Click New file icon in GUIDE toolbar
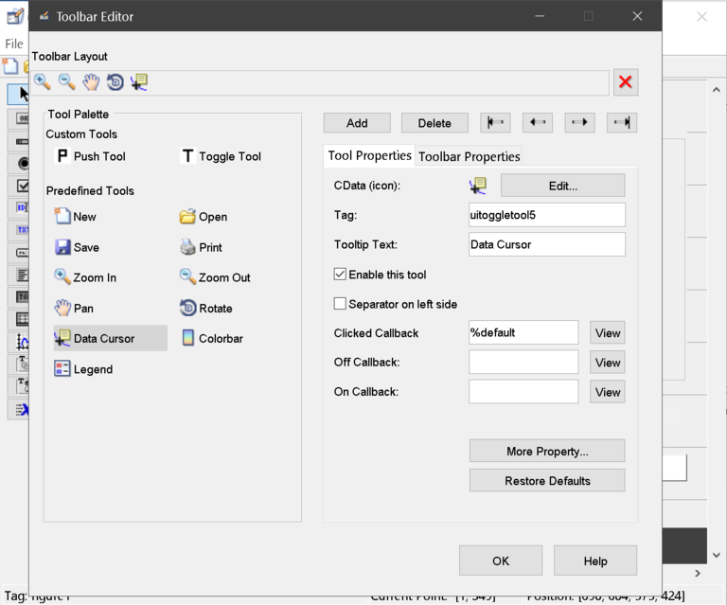The width and height of the screenshot is (727, 605). (x=10, y=66)
